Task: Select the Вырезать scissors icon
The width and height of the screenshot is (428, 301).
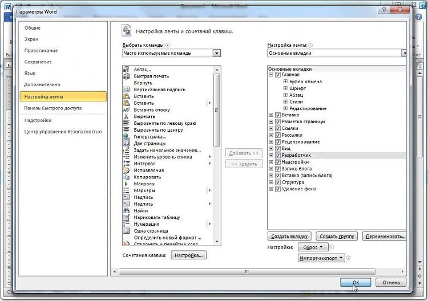Action: coord(127,117)
